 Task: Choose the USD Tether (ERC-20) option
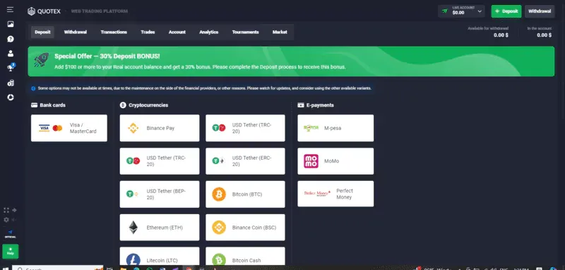click(x=245, y=161)
